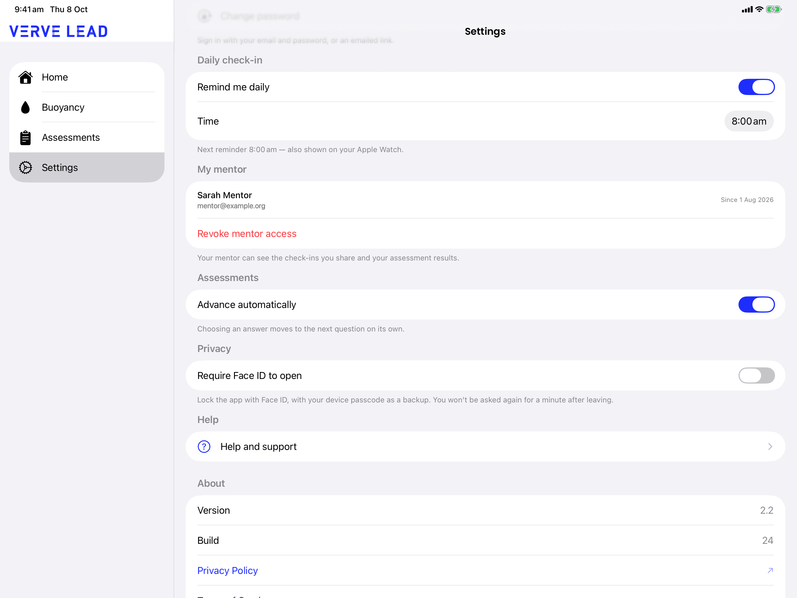Click the Settings page title
Screen dimensions: 797x598
click(x=485, y=31)
